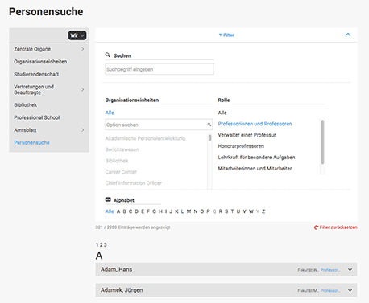Open the Bibliothek sidebar menu item
This screenshot has width=369, height=303.
pos(26,105)
